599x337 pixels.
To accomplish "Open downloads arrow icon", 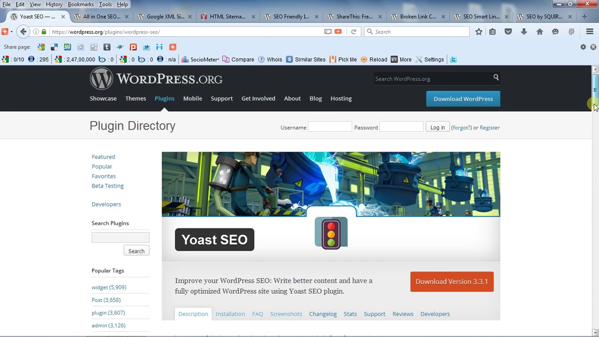I will (524, 32).
